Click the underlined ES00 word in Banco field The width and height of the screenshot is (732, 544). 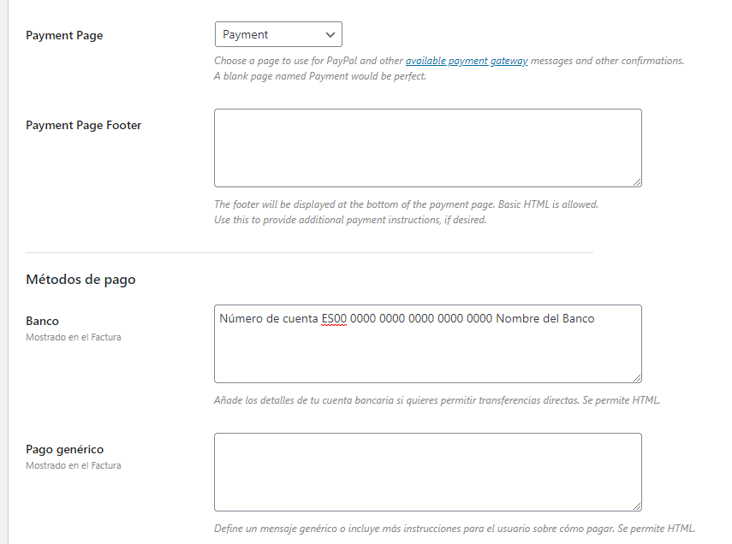coord(334,319)
